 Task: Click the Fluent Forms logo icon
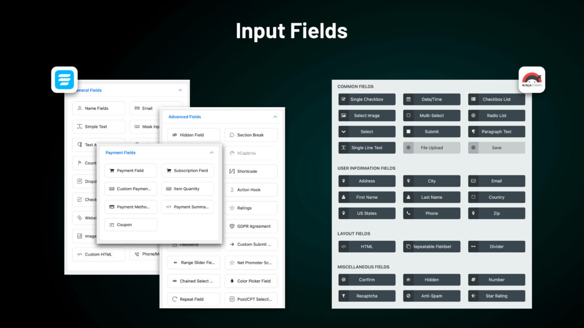tap(64, 80)
